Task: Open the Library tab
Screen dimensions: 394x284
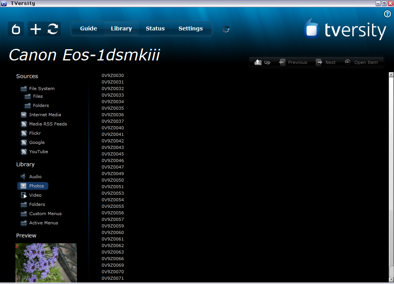Action: point(121,28)
